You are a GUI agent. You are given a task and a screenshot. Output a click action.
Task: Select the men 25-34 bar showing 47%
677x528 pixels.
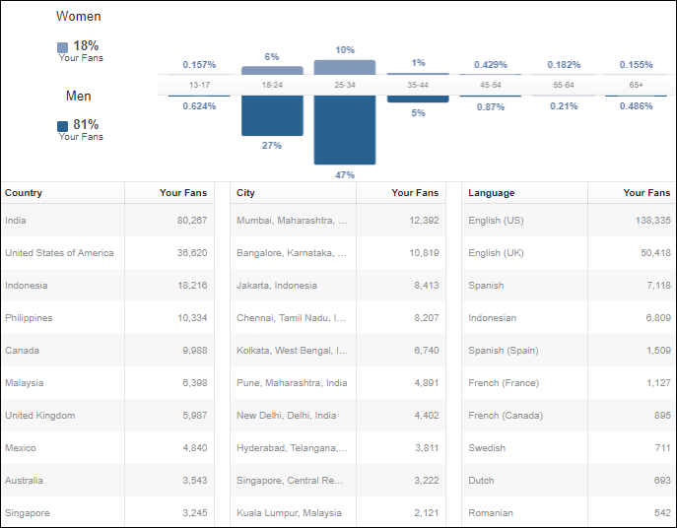click(345, 130)
